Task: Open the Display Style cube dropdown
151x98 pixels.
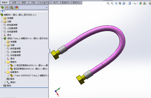Action: (130, 4)
